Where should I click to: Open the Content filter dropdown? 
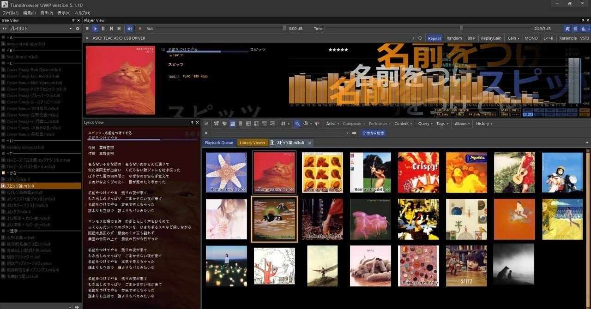click(404, 124)
